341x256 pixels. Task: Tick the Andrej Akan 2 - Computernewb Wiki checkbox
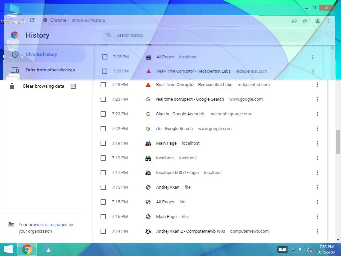tap(103, 231)
